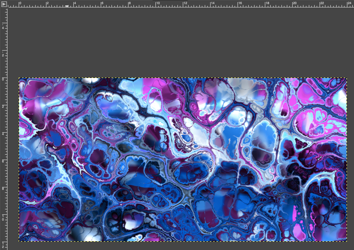Click the 24 mark on the horizontal ruler

[347, 4]
